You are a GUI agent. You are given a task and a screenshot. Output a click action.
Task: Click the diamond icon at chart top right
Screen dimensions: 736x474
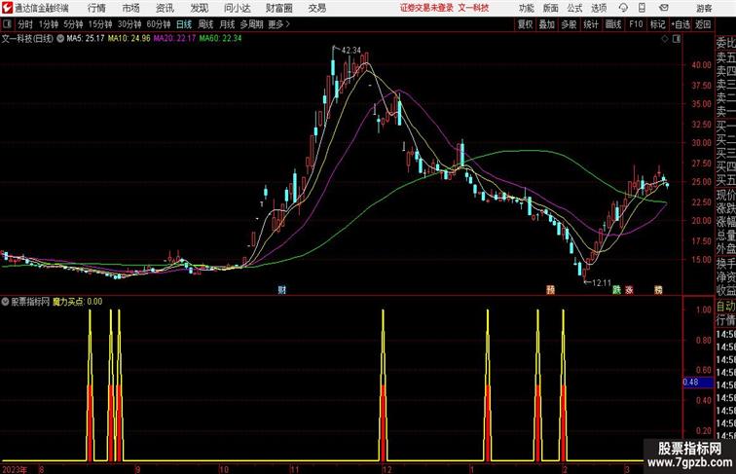click(665, 39)
